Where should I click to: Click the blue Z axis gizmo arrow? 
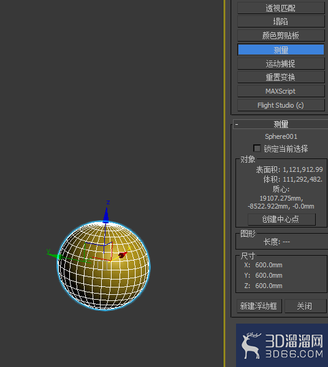pos(106,215)
